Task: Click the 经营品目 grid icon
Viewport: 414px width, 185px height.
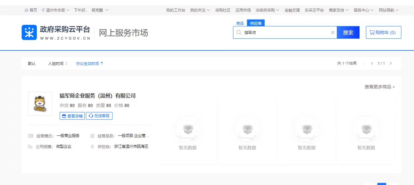Action: [92, 136]
